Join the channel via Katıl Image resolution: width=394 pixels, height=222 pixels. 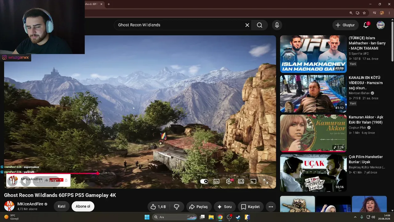point(62,206)
